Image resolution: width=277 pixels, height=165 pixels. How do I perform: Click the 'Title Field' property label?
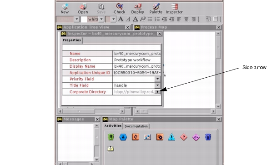79,85
